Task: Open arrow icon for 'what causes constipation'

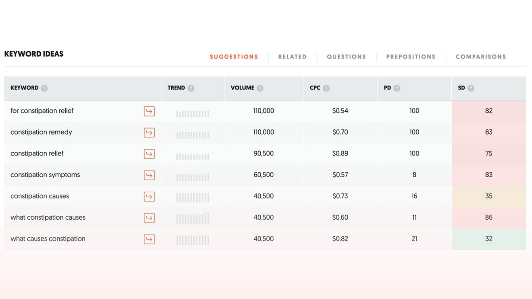Action: click(x=149, y=239)
